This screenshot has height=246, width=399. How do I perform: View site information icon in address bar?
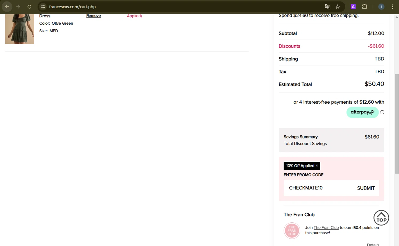(43, 7)
